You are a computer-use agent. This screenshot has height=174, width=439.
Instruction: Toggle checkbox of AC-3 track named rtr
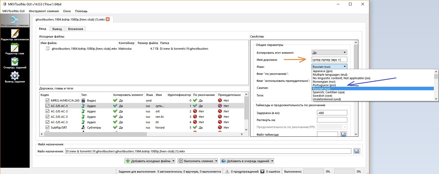click(x=48, y=122)
